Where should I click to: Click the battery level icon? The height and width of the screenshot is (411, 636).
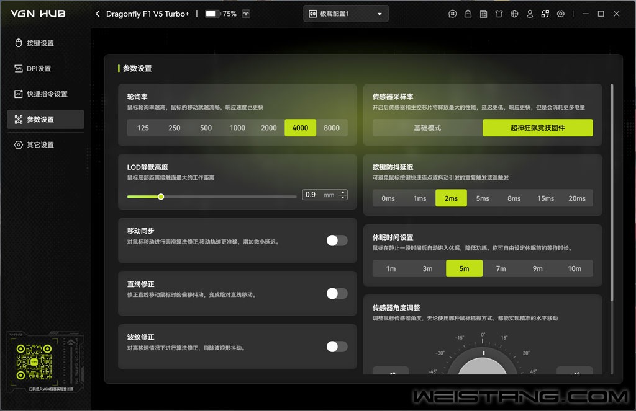pyautogui.click(x=212, y=14)
